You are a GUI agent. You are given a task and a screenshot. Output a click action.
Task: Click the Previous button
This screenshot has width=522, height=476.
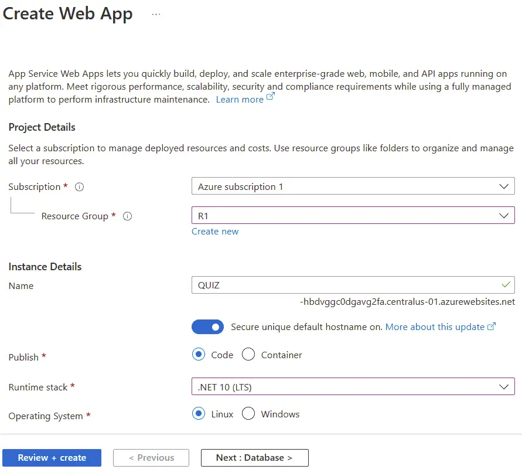(x=151, y=458)
